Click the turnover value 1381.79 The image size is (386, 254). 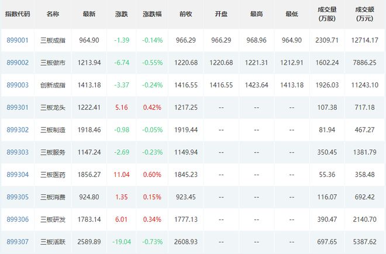pos(364,152)
